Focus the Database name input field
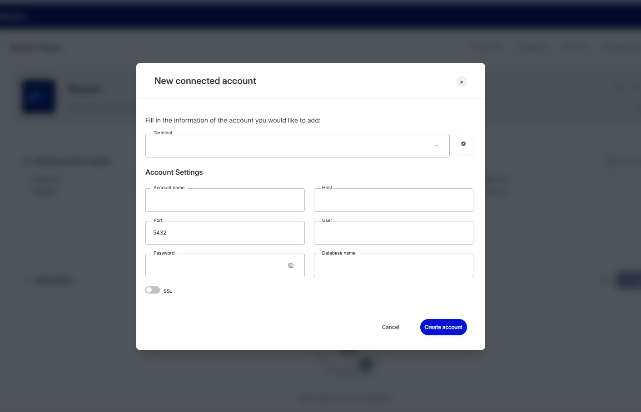The image size is (641, 412). click(393, 265)
